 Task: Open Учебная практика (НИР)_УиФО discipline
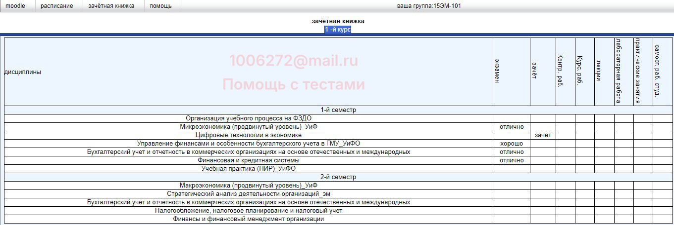click(x=249, y=169)
